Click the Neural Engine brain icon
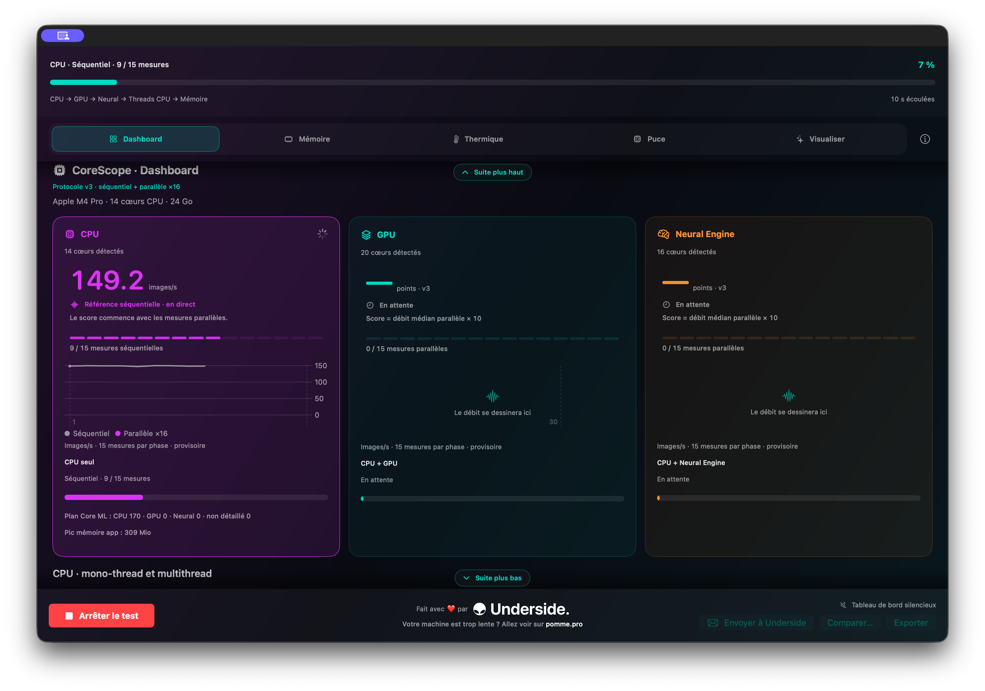This screenshot has height=691, width=985. click(x=663, y=234)
